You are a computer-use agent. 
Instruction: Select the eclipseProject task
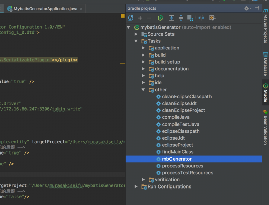point(178,145)
